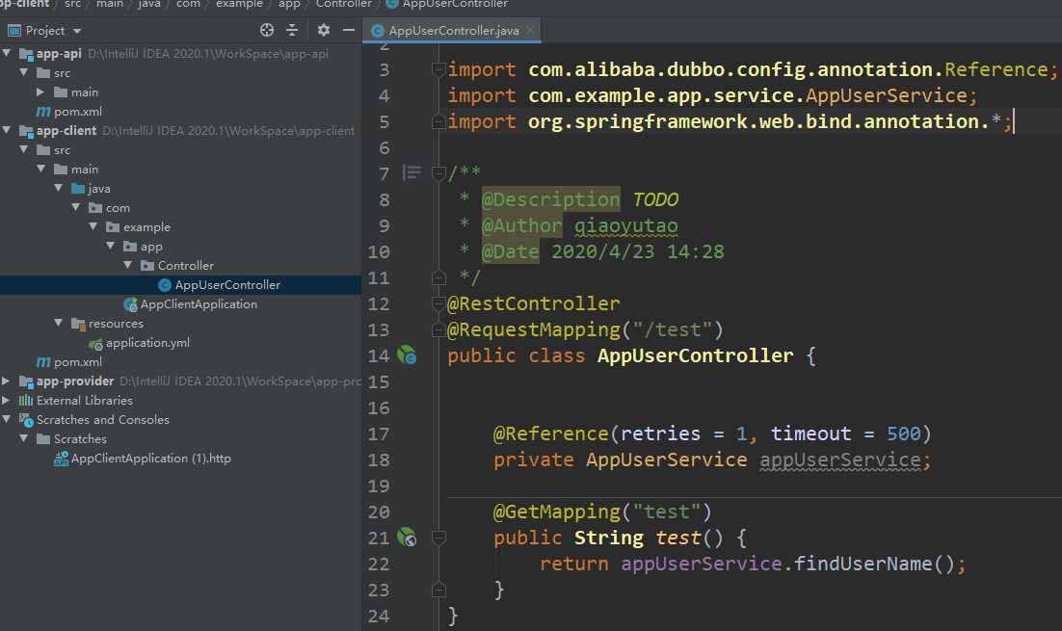The height and width of the screenshot is (631, 1062).
Task: Click the collapse all icon in Project panel
Action: 292,30
